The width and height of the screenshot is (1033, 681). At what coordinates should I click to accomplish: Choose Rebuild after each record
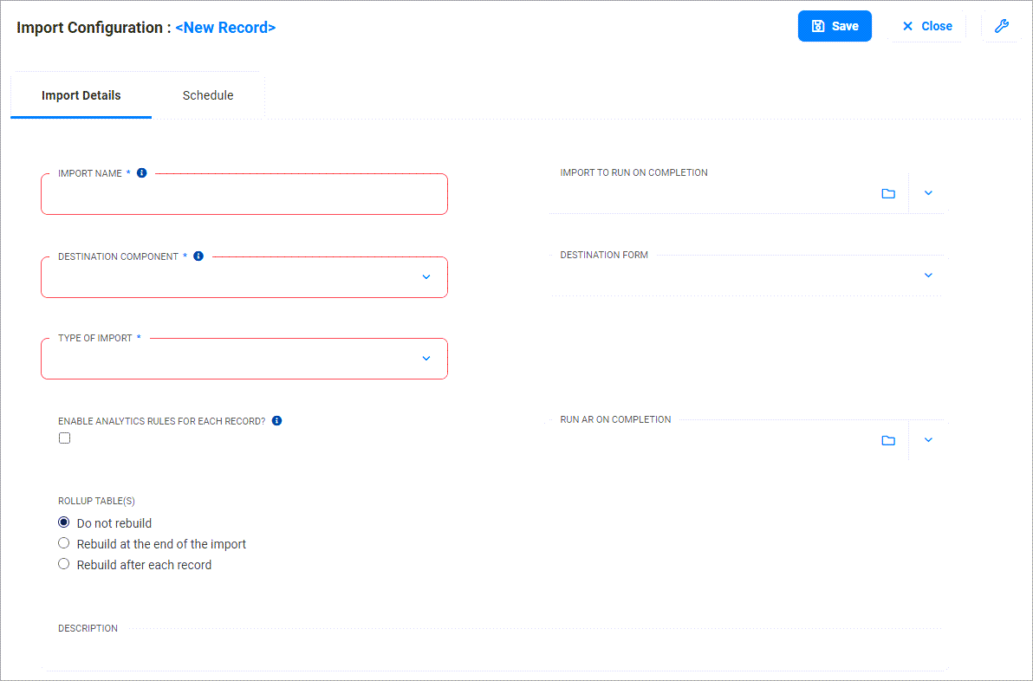pyautogui.click(x=64, y=564)
